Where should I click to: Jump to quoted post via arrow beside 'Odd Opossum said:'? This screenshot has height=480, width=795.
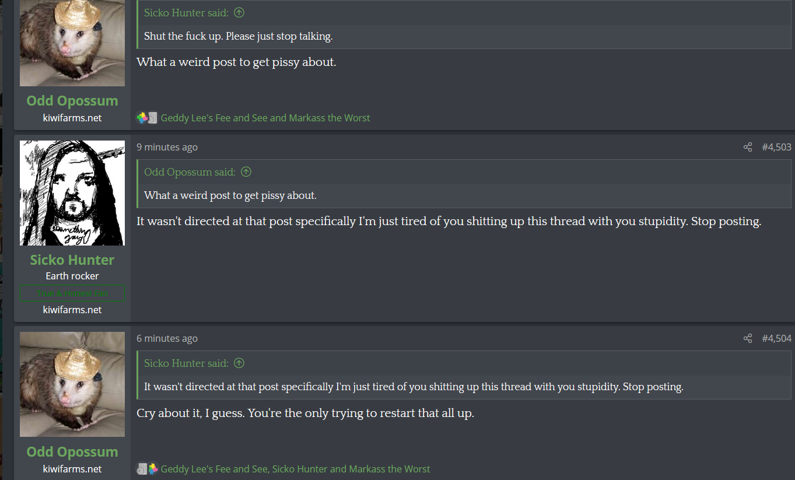point(246,172)
